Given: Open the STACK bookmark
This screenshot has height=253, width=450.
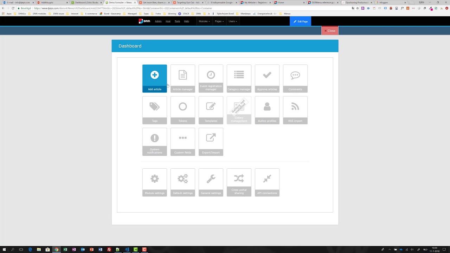Looking at the screenshot, I should 184,14.
